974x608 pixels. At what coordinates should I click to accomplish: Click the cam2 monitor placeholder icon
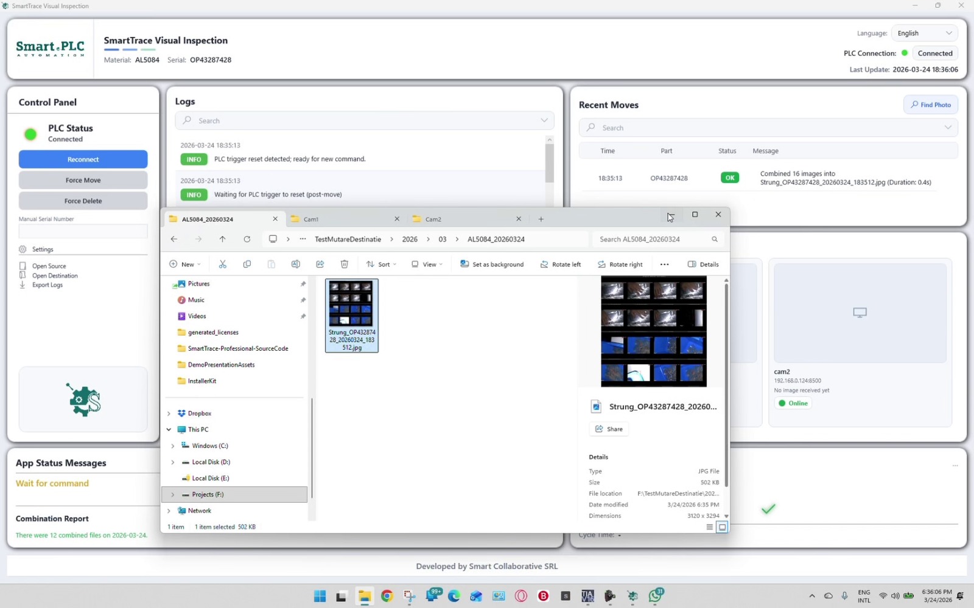click(x=860, y=313)
